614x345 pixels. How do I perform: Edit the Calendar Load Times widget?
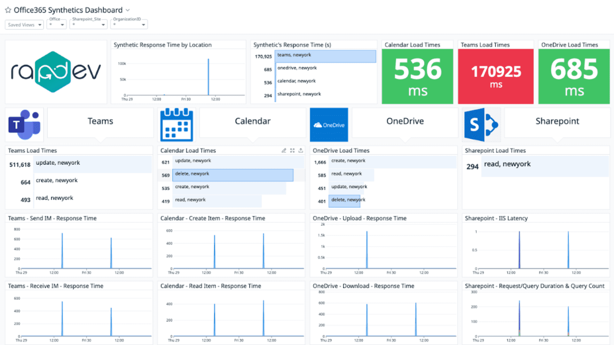tap(284, 150)
